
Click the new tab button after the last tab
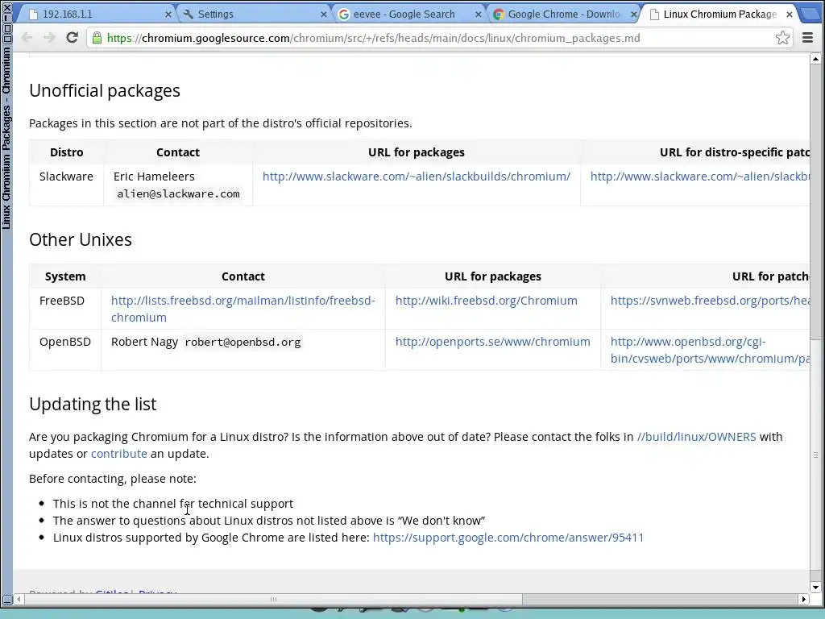click(810, 15)
